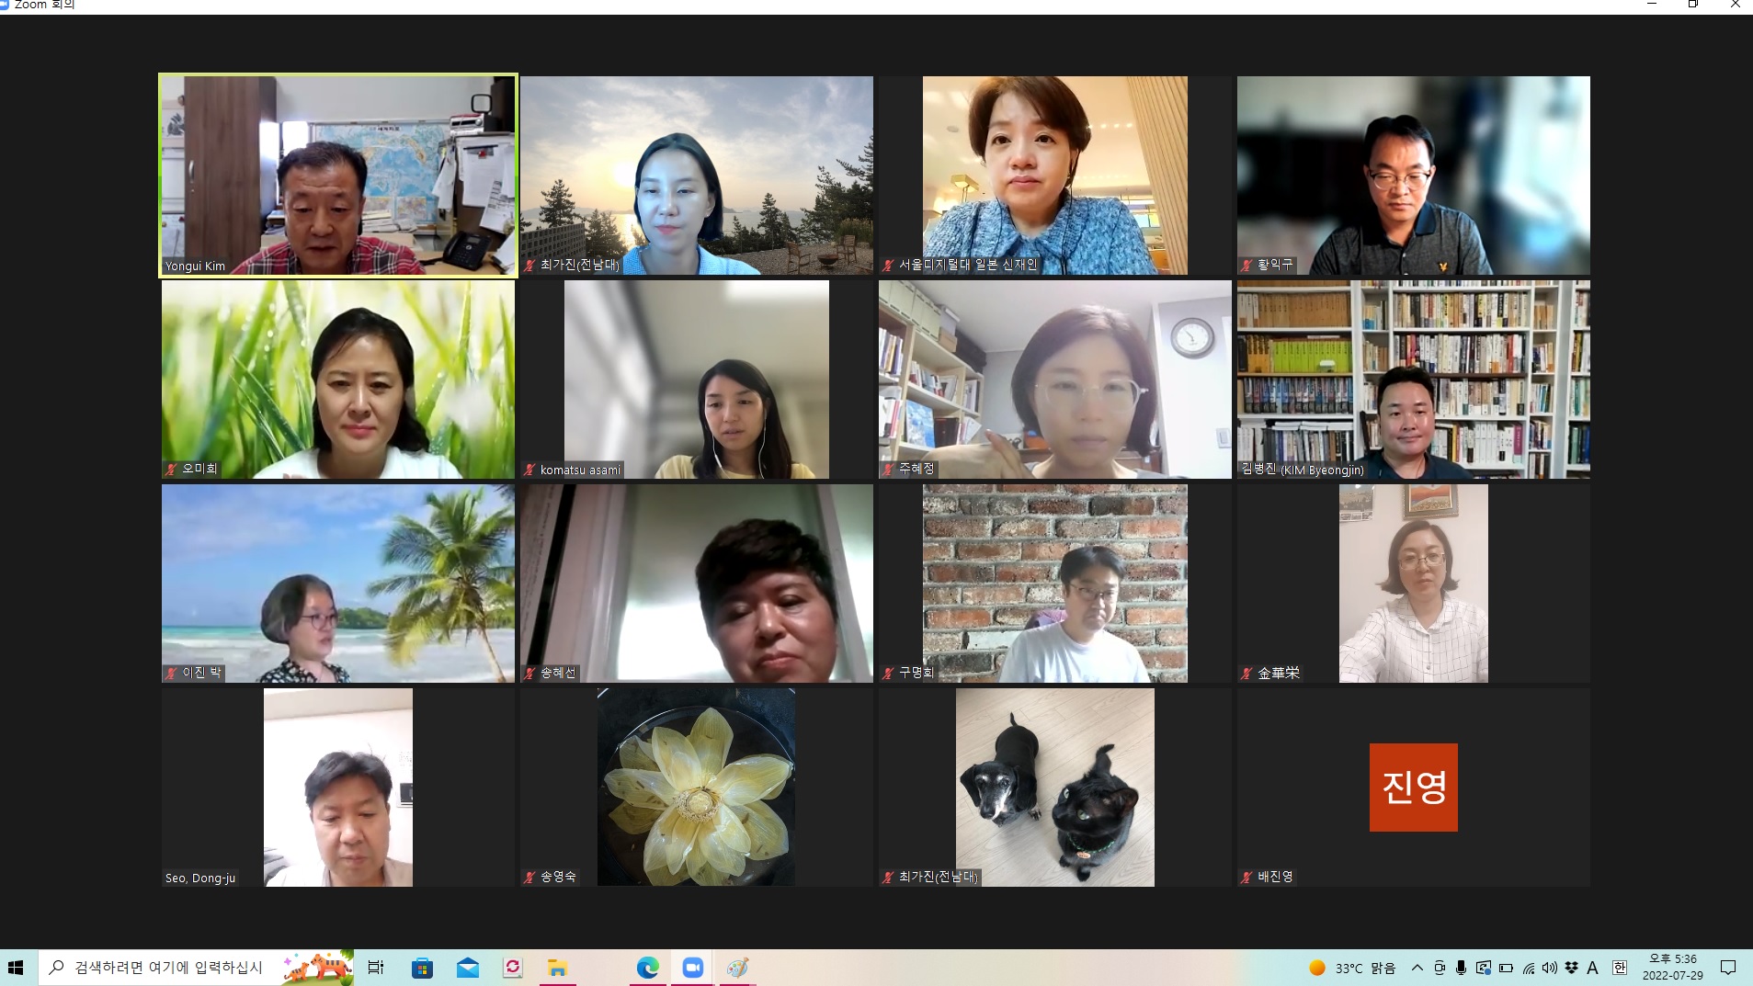
Task: Open the volume control in the system tray
Action: 1550,968
